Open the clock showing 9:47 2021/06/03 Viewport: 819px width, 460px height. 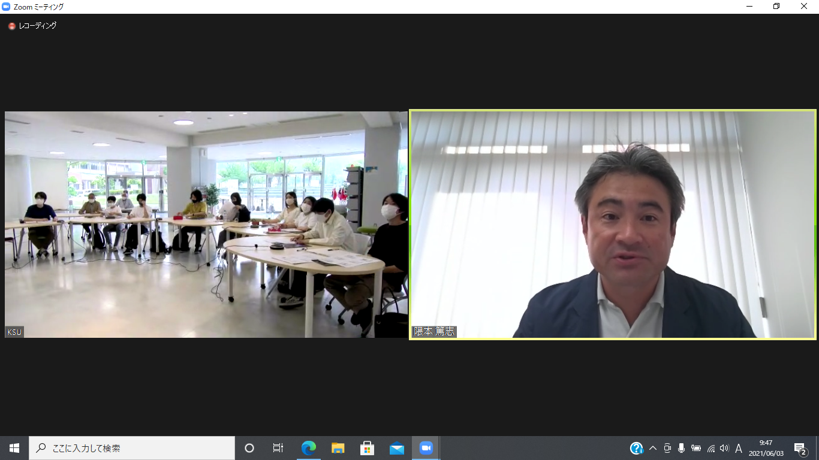766,448
